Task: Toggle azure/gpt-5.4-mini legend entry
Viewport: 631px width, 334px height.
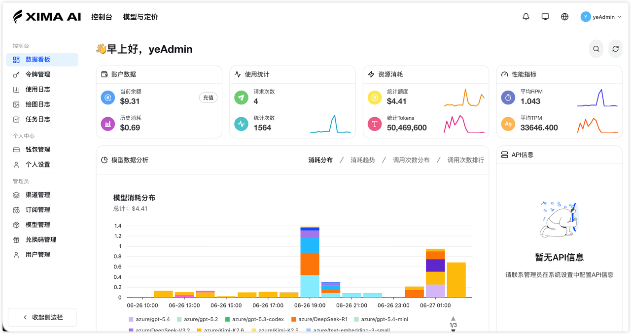Action: click(381, 319)
